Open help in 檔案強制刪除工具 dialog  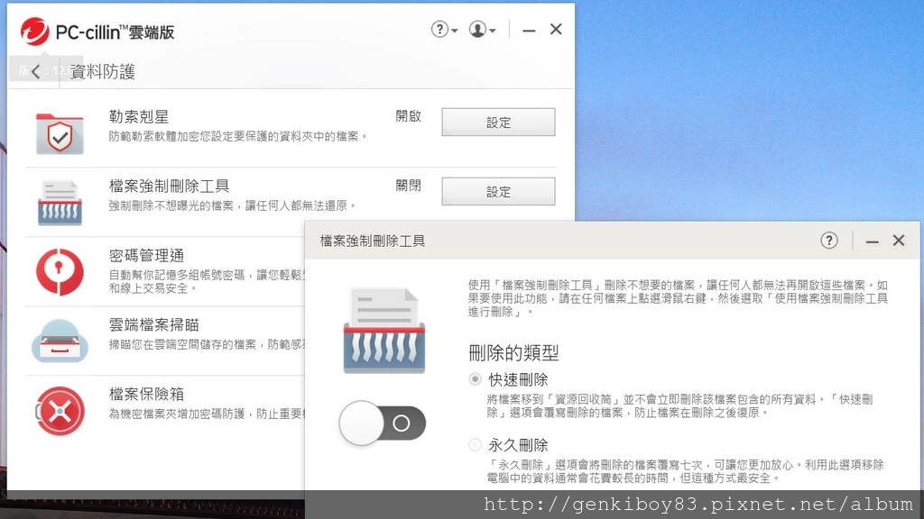coord(828,240)
